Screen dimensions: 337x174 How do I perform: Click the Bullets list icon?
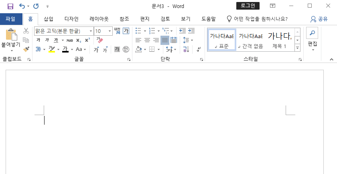(x=138, y=31)
